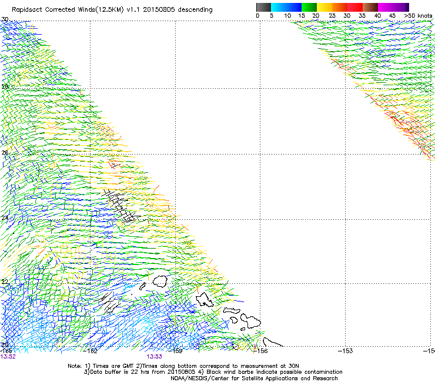Click the Oahu island outline
This screenshot has height=382, width=435.
[x=205, y=300]
